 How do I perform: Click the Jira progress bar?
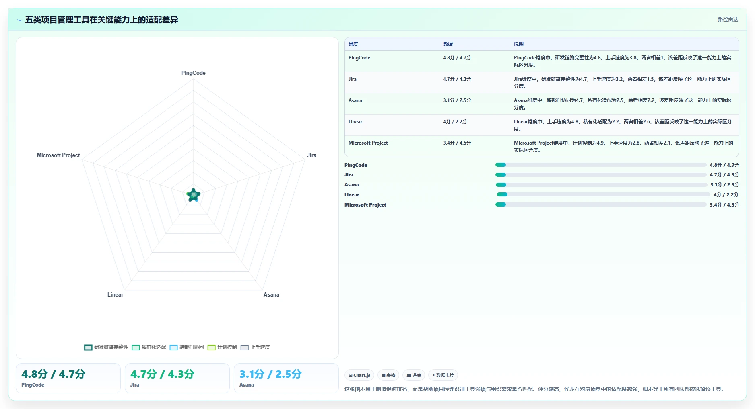point(601,175)
